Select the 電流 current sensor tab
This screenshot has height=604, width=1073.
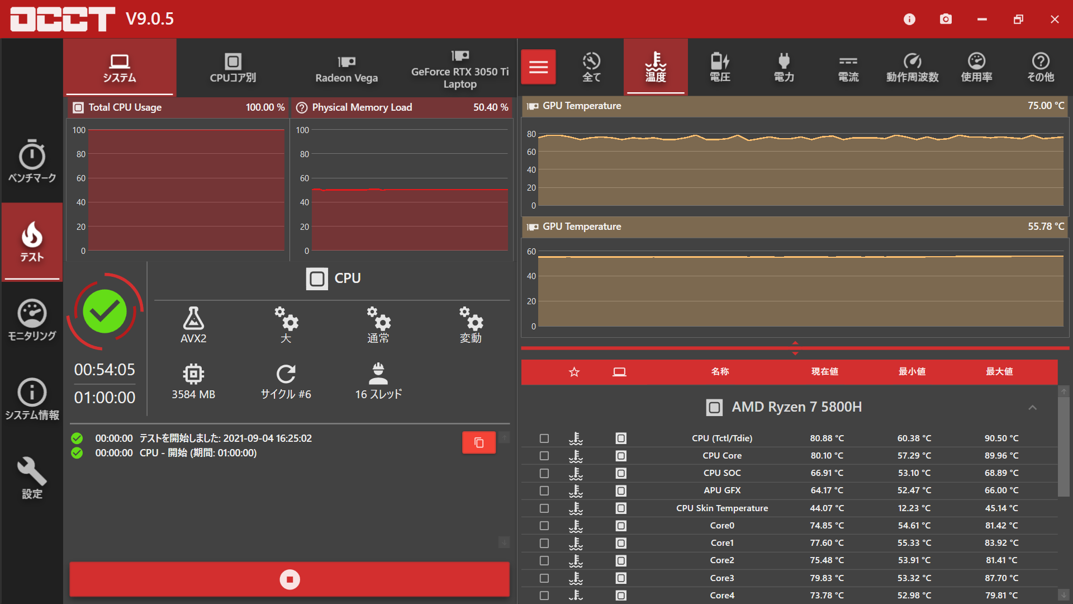tap(848, 67)
